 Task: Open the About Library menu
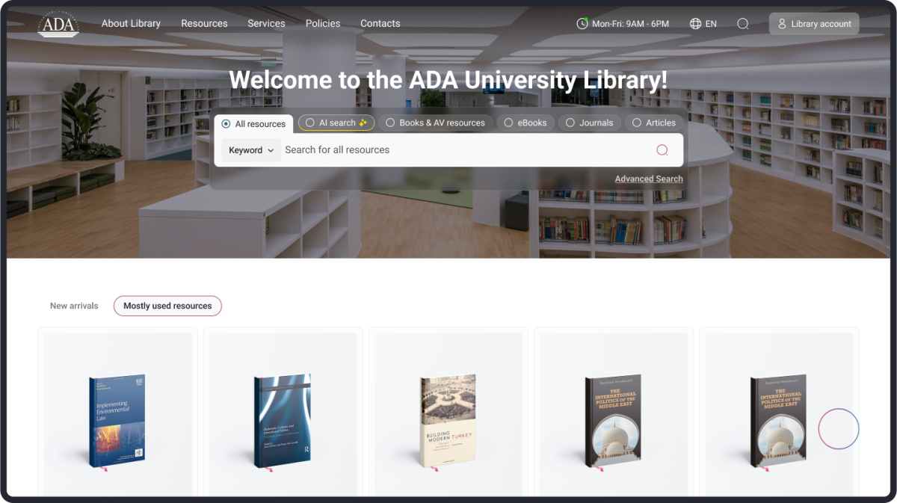click(x=131, y=23)
